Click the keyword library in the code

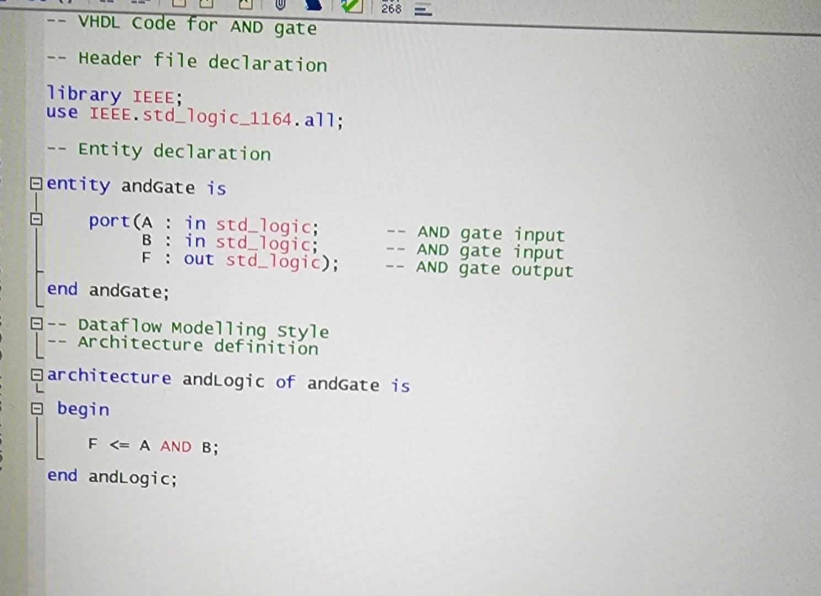click(x=85, y=95)
